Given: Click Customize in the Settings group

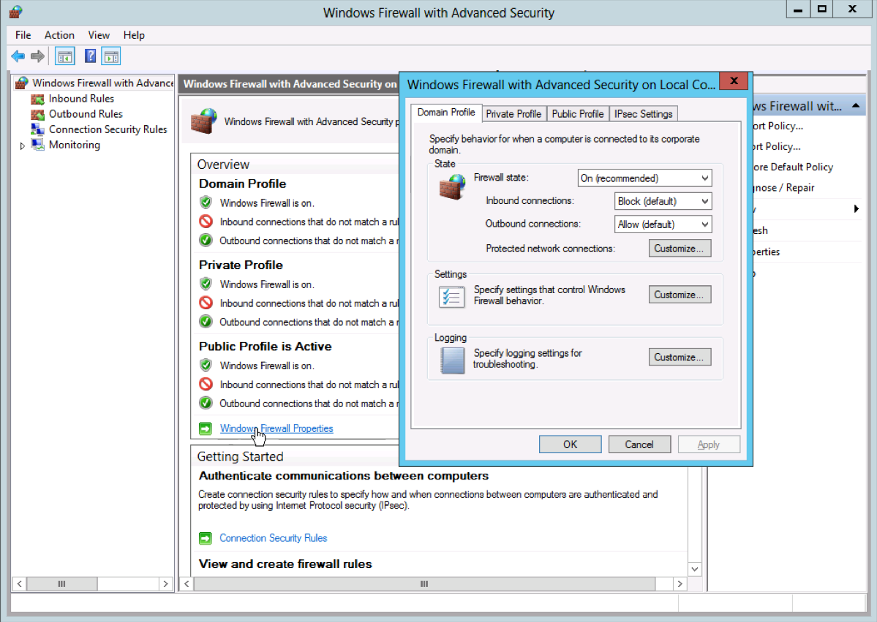Looking at the screenshot, I should [x=680, y=295].
